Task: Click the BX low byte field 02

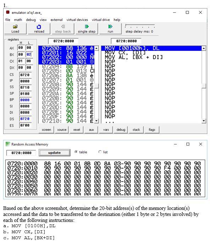Action: point(29,54)
